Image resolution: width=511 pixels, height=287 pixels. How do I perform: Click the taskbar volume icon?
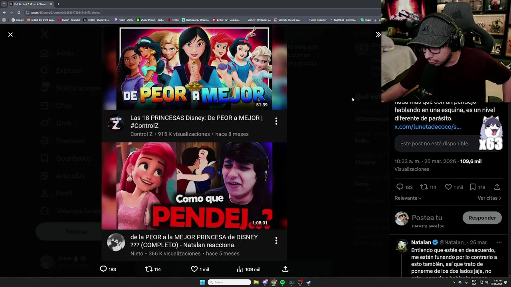tap(486, 282)
